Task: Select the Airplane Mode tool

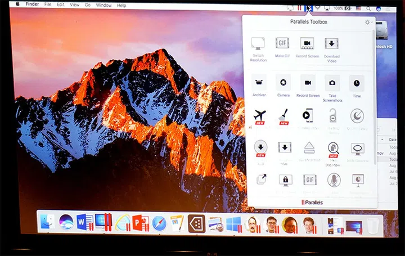Action: pos(259,118)
